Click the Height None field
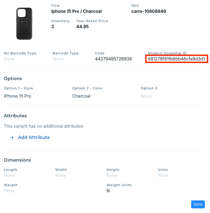Viewport: 210px width, 213px height. (112, 175)
